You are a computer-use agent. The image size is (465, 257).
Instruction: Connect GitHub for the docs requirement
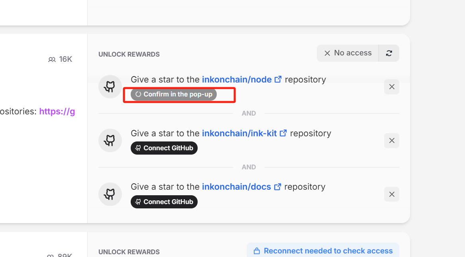[x=164, y=202]
